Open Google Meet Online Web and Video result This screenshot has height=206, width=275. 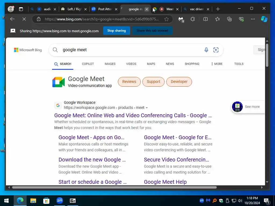click(133, 115)
